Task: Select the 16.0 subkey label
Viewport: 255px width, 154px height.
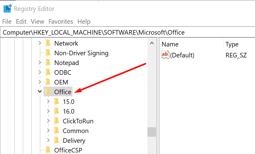Action: 69,111
